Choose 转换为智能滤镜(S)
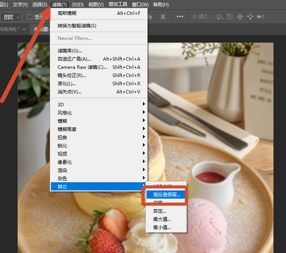 point(99,26)
